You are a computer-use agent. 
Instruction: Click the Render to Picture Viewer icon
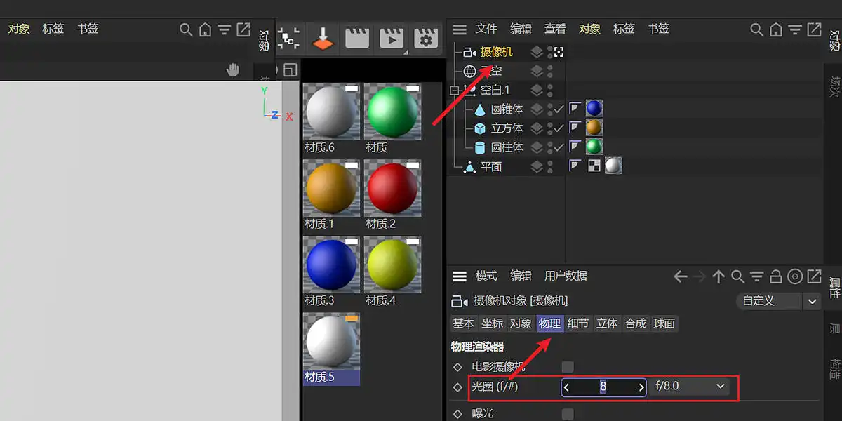[392, 38]
